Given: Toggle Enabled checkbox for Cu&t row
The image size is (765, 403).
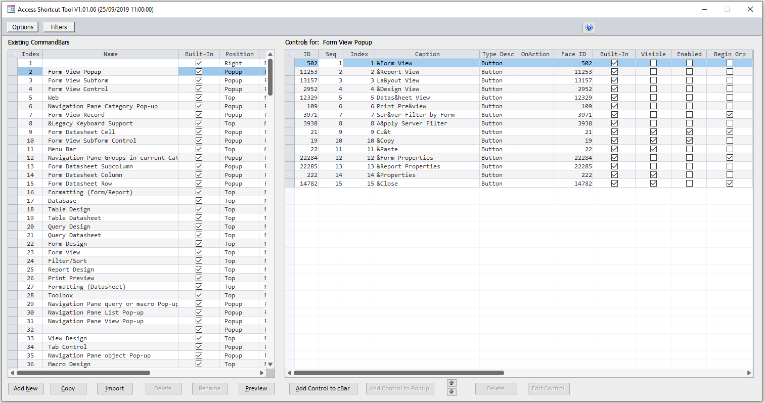Looking at the screenshot, I should tap(689, 132).
